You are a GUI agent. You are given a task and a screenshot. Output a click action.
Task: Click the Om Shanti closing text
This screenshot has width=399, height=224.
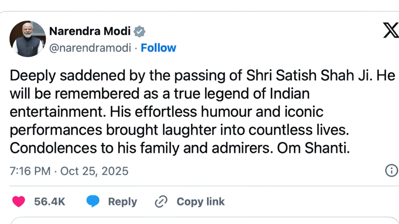point(313,149)
